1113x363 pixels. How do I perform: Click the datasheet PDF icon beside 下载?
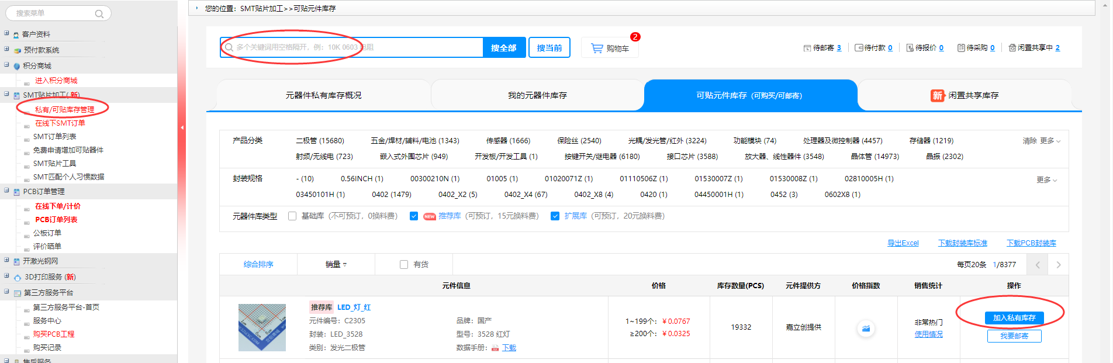tap(495, 348)
